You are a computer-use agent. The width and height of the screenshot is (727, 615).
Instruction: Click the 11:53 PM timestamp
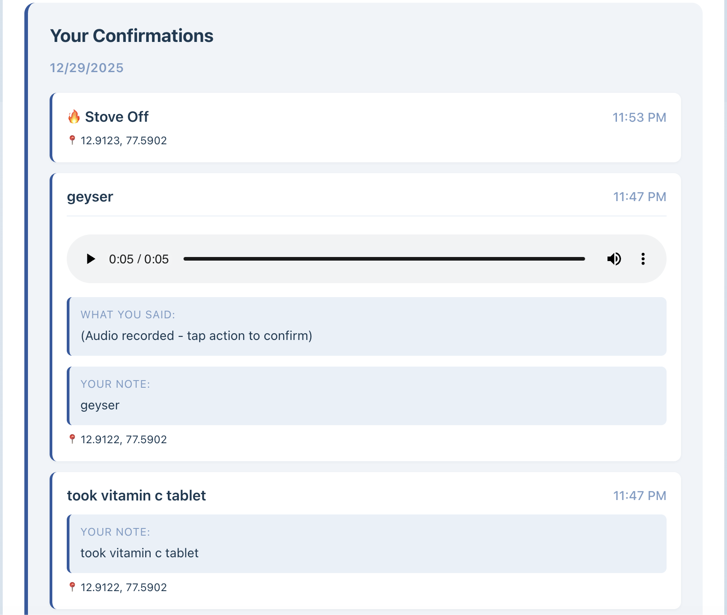(639, 117)
